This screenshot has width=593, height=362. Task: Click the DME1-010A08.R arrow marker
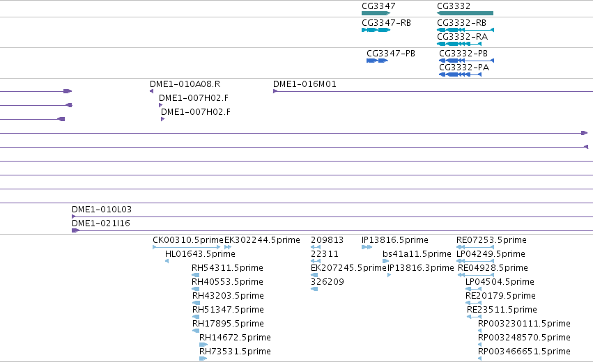(152, 91)
